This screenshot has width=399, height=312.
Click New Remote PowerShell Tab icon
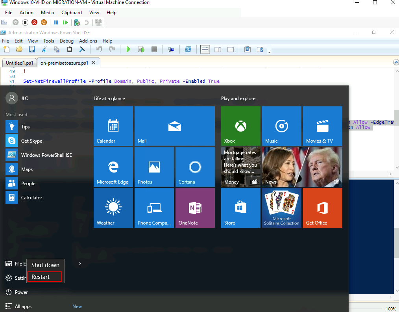click(171, 49)
